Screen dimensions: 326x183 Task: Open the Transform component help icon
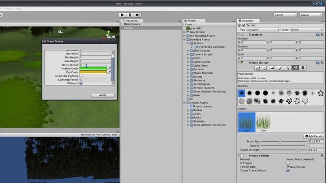pyautogui.click(x=318, y=35)
